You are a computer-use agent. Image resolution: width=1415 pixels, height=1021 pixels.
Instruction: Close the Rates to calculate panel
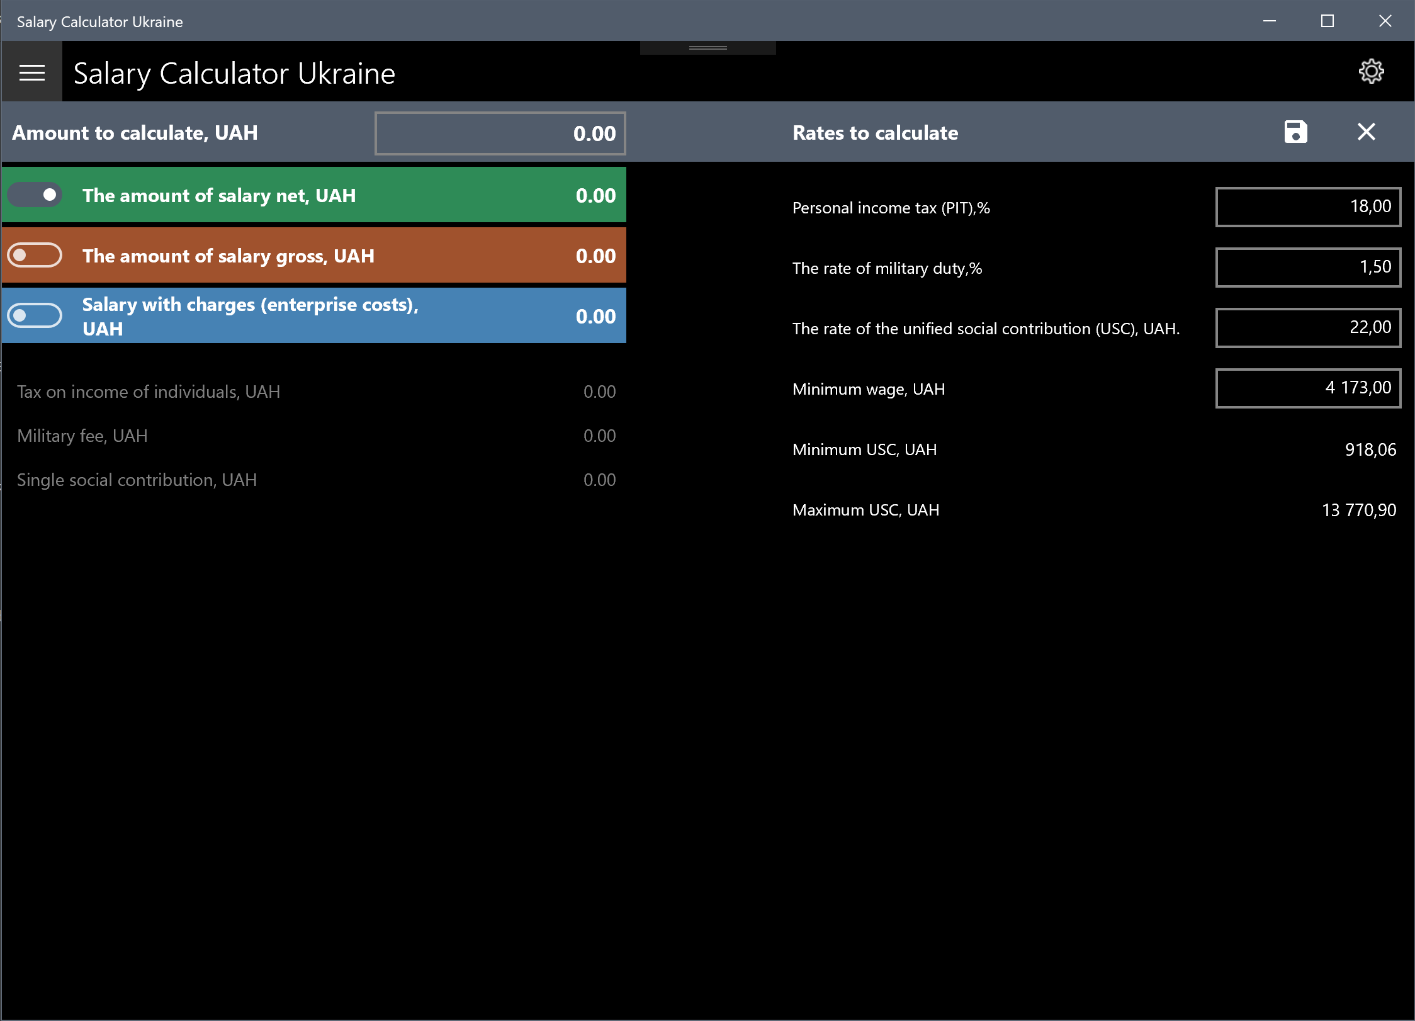tap(1366, 132)
